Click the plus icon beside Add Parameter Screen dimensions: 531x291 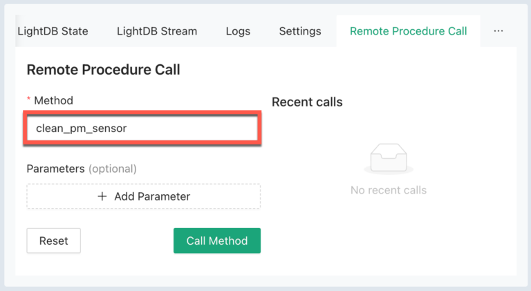(x=102, y=196)
